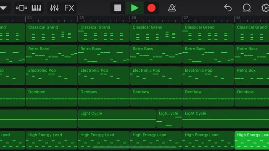Select High Energy Lead region at bar 26
269x151 pixels.
point(156,141)
